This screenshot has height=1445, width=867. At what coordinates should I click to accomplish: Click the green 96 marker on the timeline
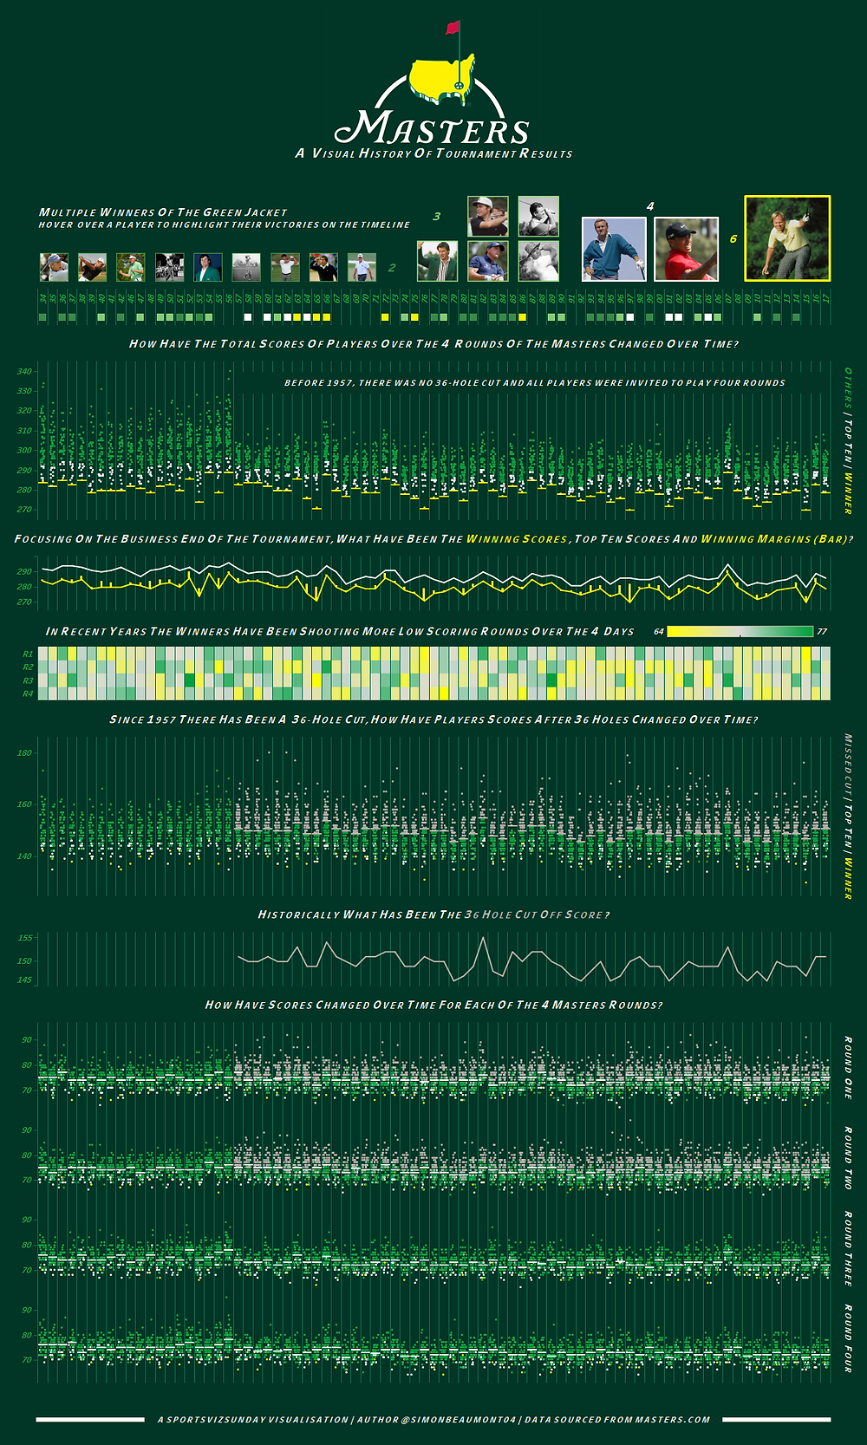tap(620, 317)
